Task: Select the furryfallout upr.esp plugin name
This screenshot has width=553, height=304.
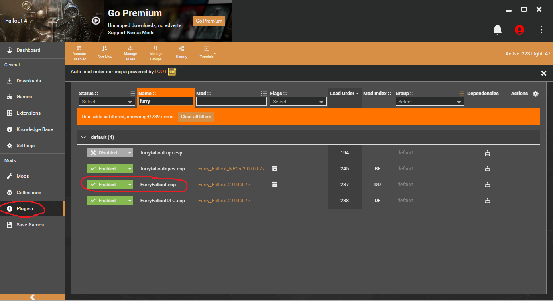Action: [x=161, y=153]
